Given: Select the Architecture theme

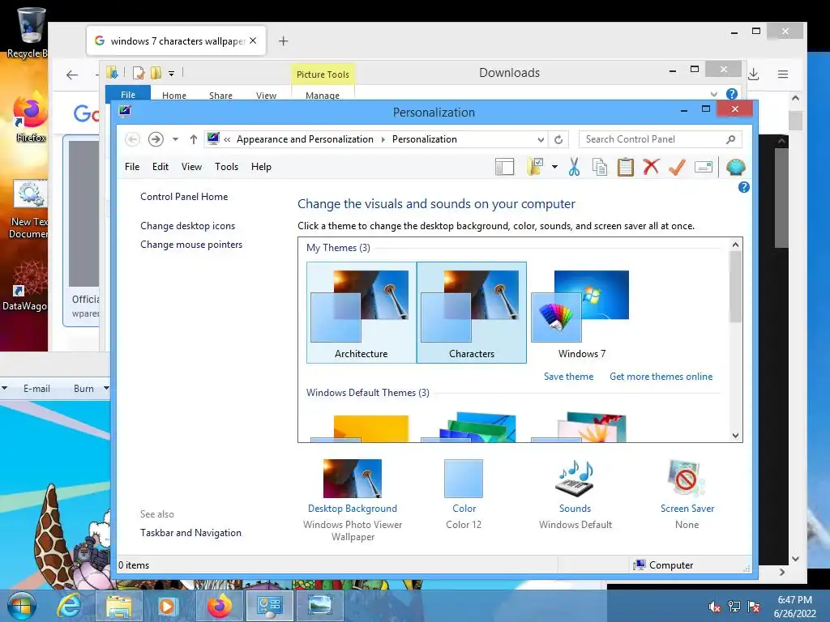Looking at the screenshot, I should (361, 313).
